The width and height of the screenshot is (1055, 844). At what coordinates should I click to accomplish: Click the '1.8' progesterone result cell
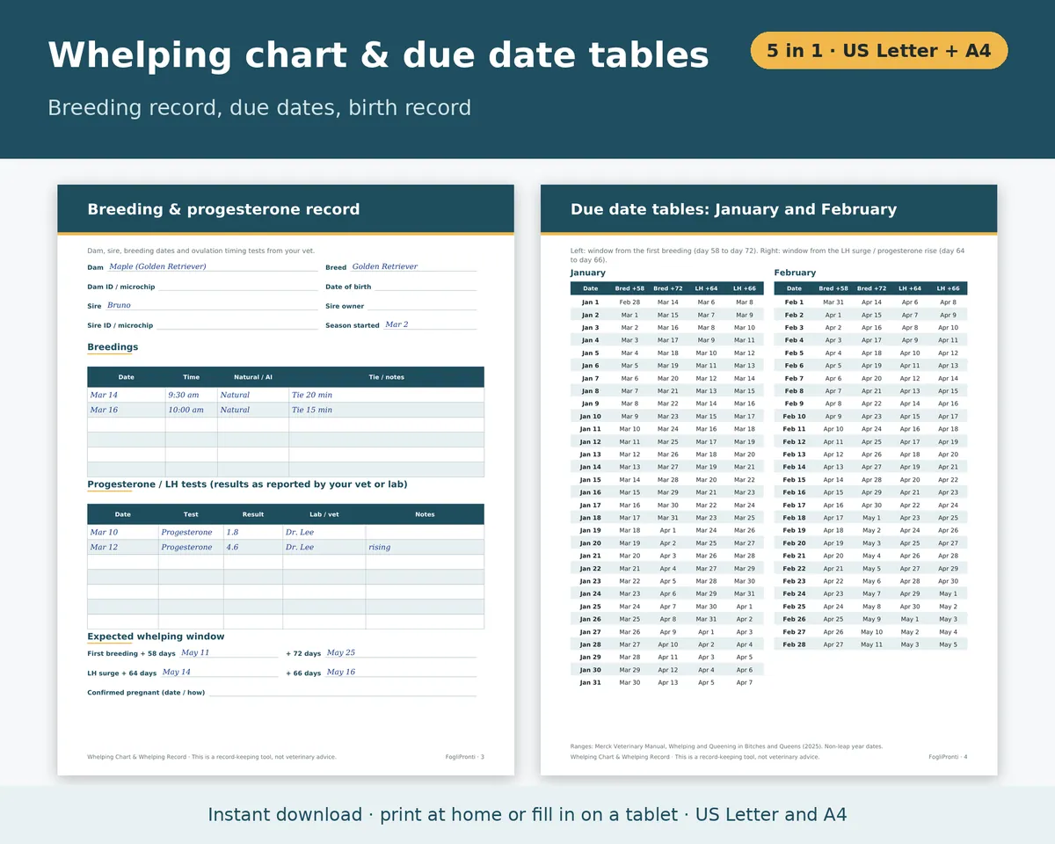tap(253, 533)
